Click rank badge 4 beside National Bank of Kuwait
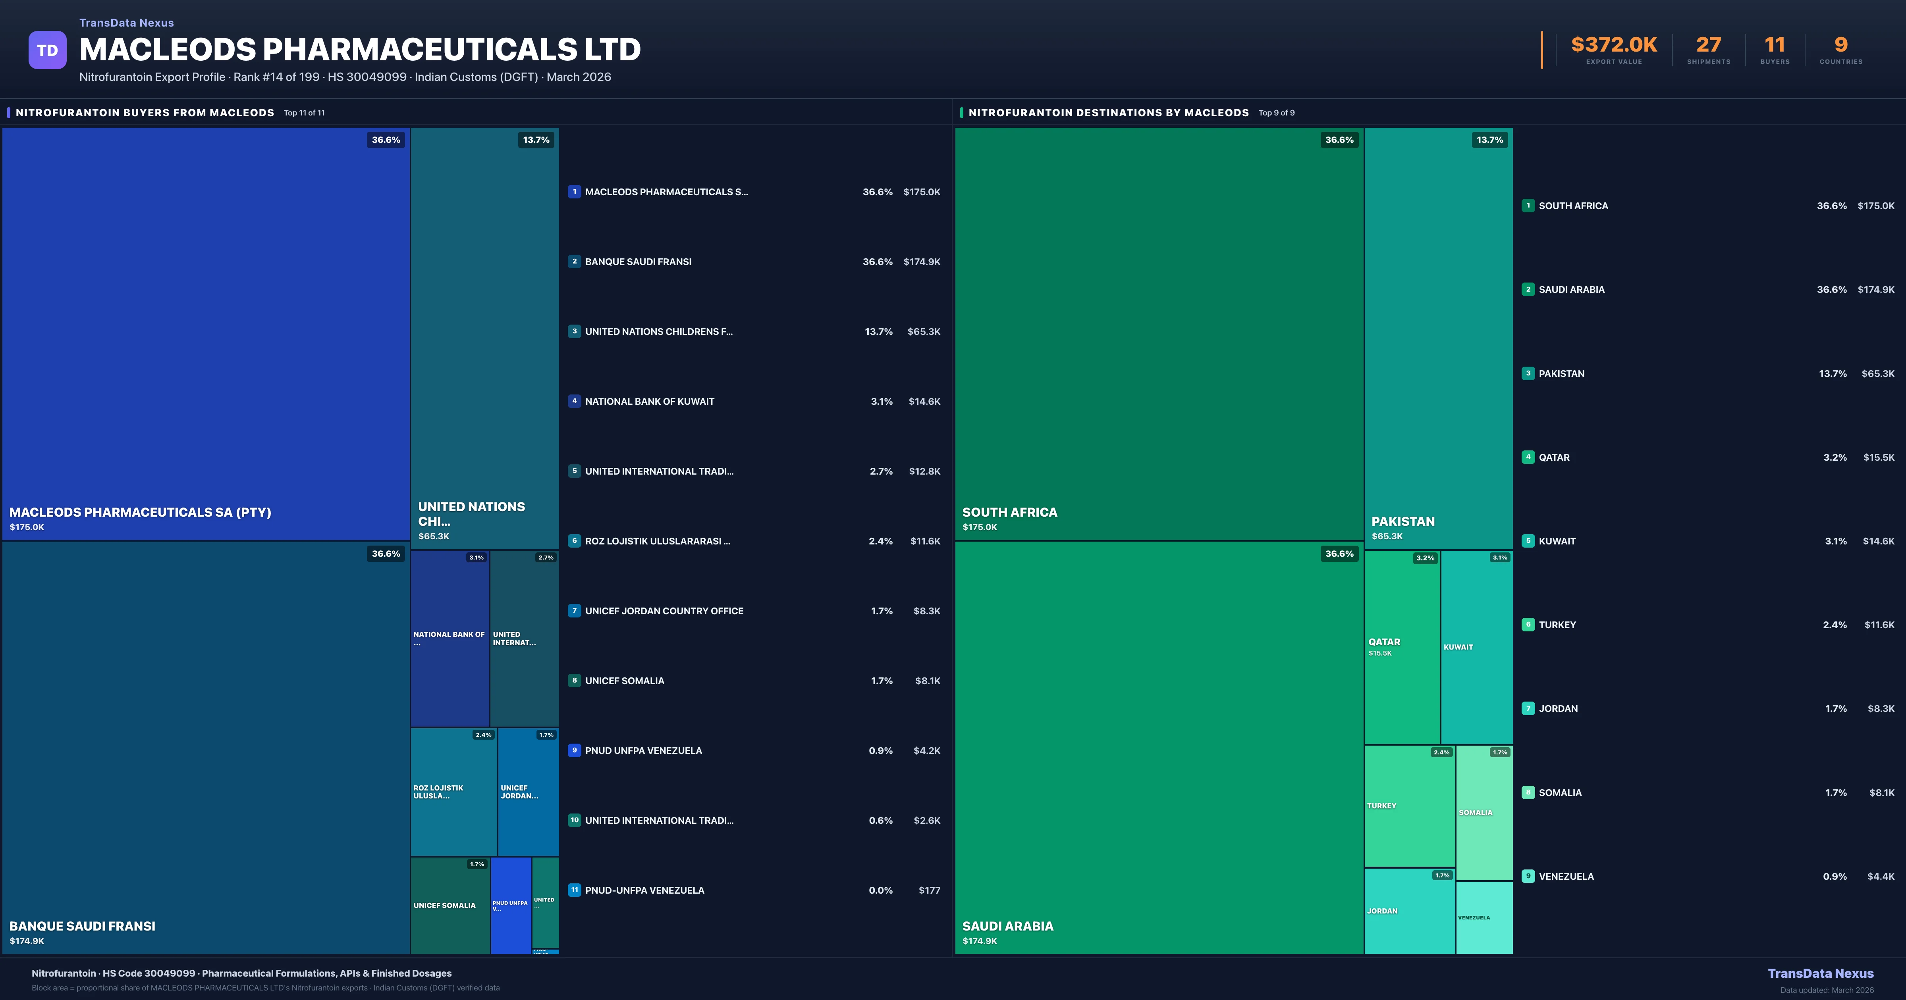The height and width of the screenshot is (1000, 1906). click(x=574, y=401)
